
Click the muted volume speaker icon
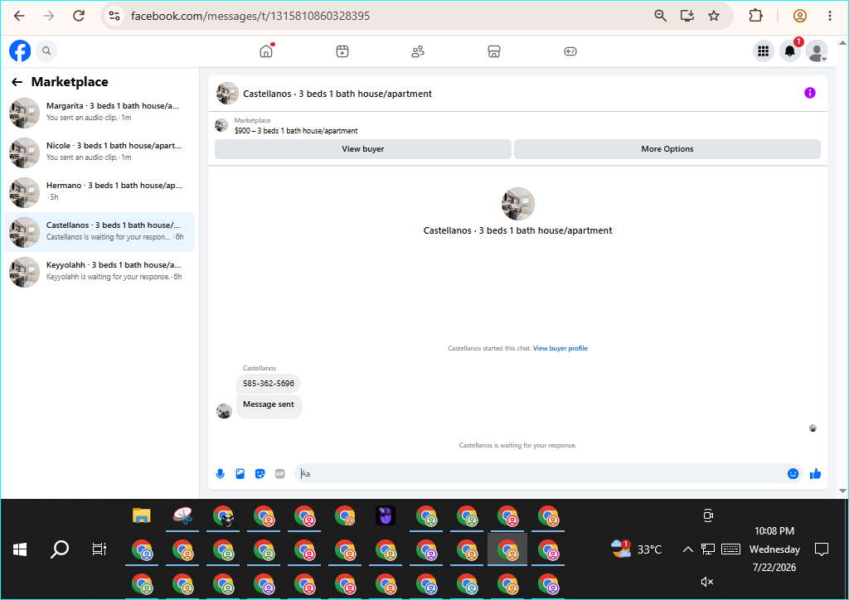pos(706,582)
